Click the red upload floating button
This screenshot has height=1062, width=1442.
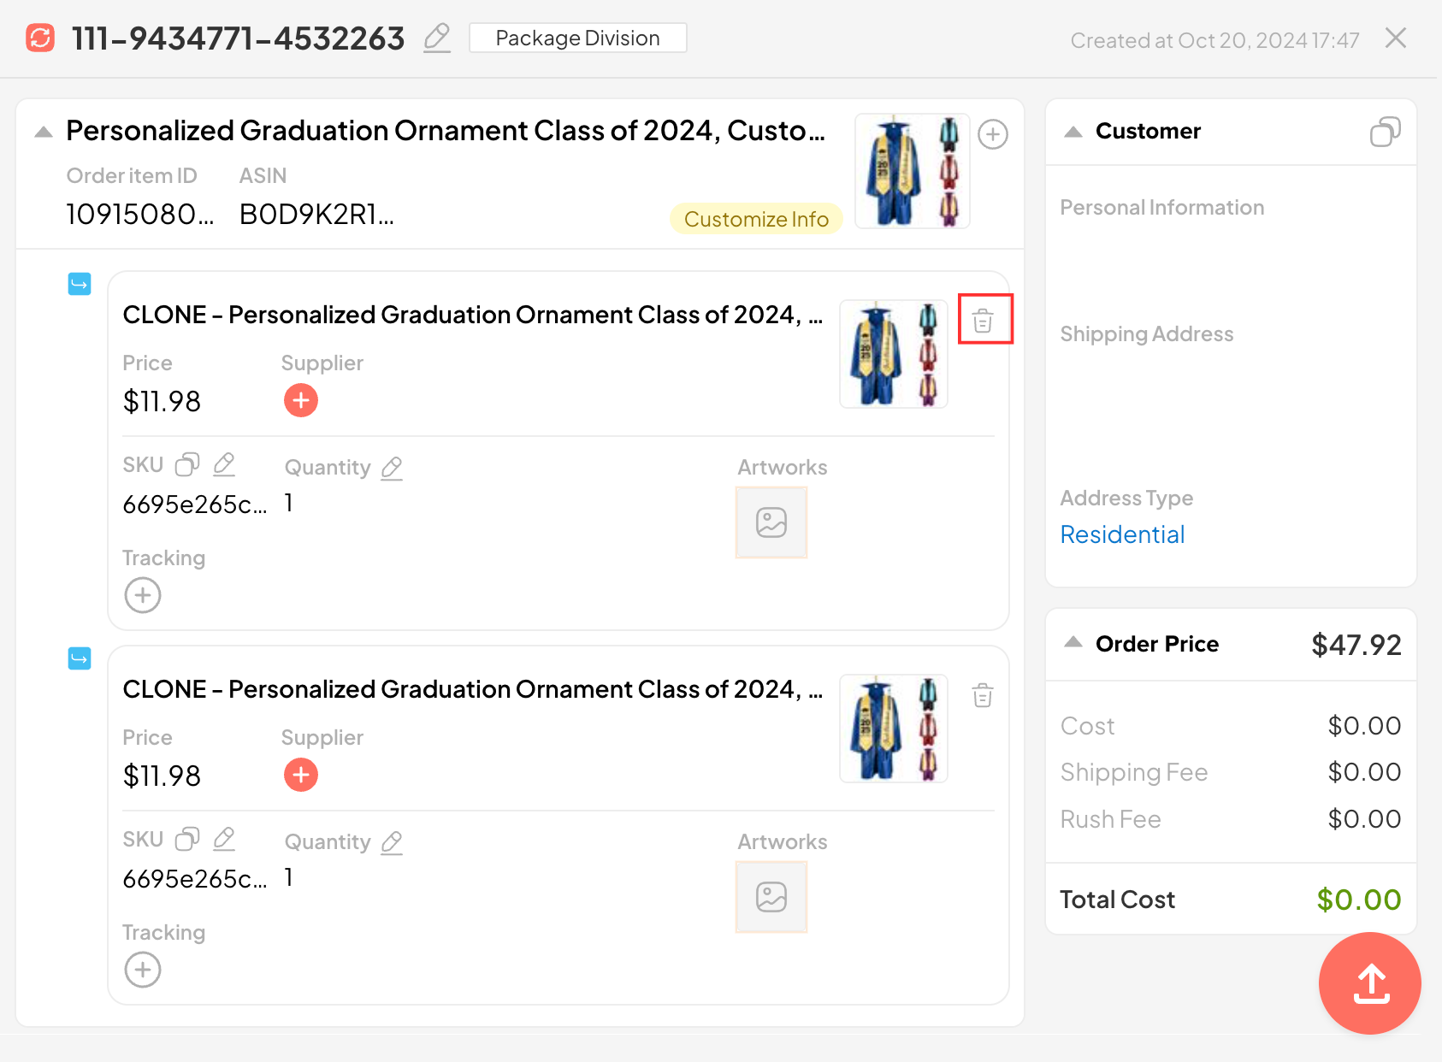pos(1370,983)
